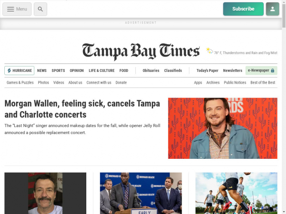The width and height of the screenshot is (286, 214).
Task: Click the "Last Night" singer summary text
Action: pyautogui.click(x=82, y=129)
